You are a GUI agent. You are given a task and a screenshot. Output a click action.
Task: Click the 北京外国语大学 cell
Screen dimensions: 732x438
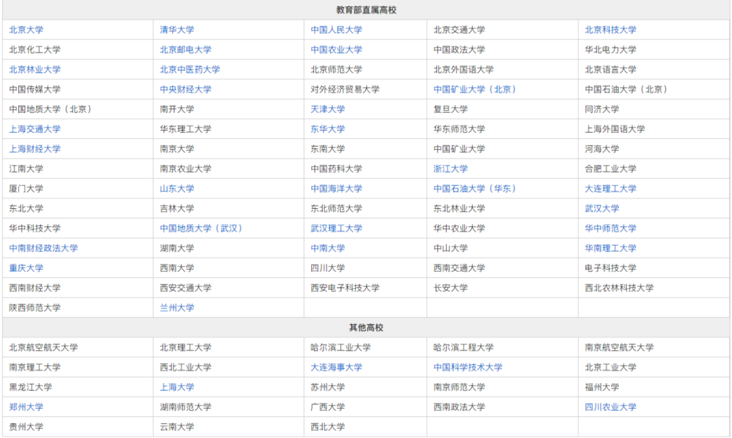pos(502,70)
